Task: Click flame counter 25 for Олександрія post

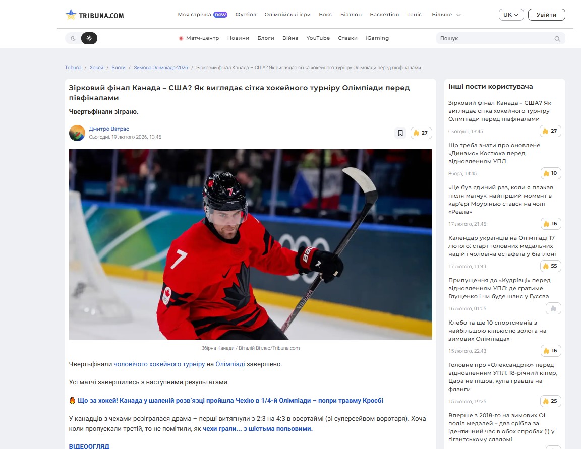Action: [x=550, y=401]
